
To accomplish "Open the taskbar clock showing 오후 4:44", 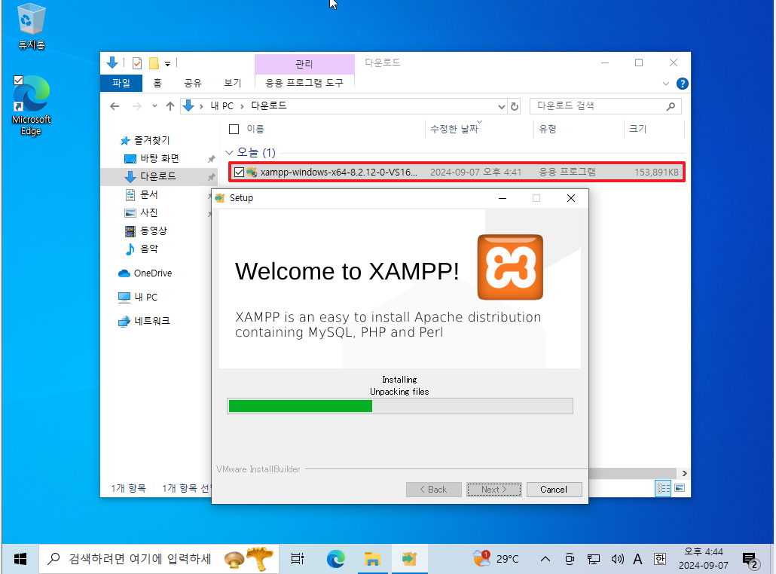I will pos(703,559).
